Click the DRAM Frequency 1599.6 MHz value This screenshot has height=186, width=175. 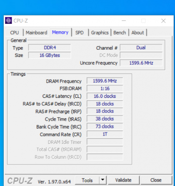[x=105, y=81]
